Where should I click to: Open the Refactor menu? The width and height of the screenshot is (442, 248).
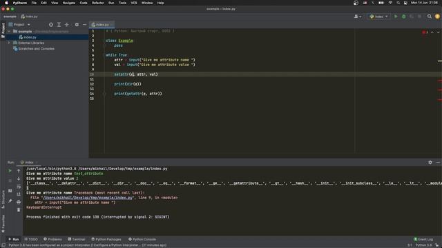click(98, 3)
